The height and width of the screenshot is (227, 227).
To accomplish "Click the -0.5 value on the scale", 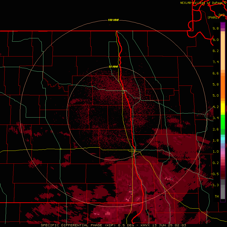I will pos(215,174).
